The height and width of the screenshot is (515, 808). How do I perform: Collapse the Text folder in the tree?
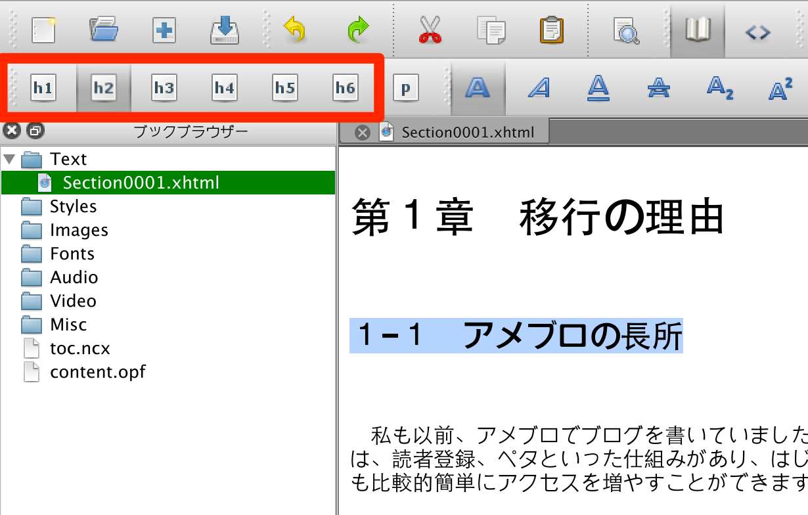9,159
